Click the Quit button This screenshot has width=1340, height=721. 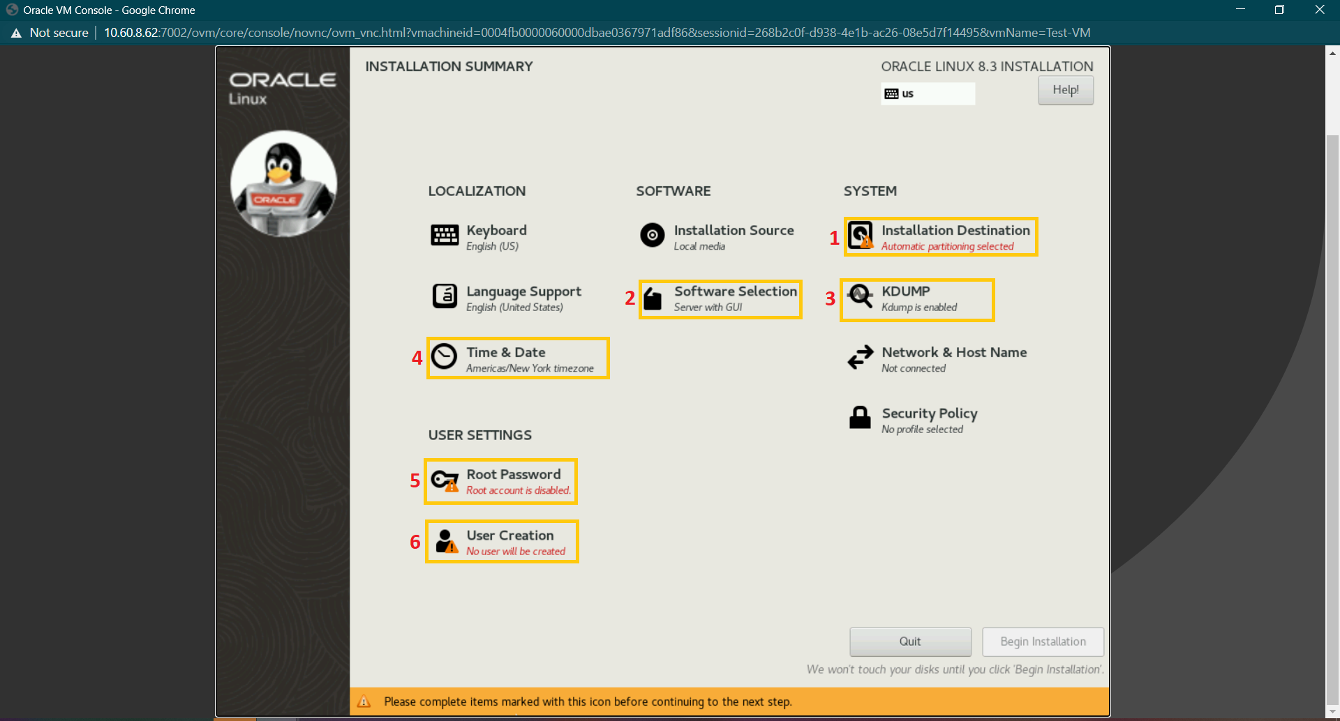910,642
